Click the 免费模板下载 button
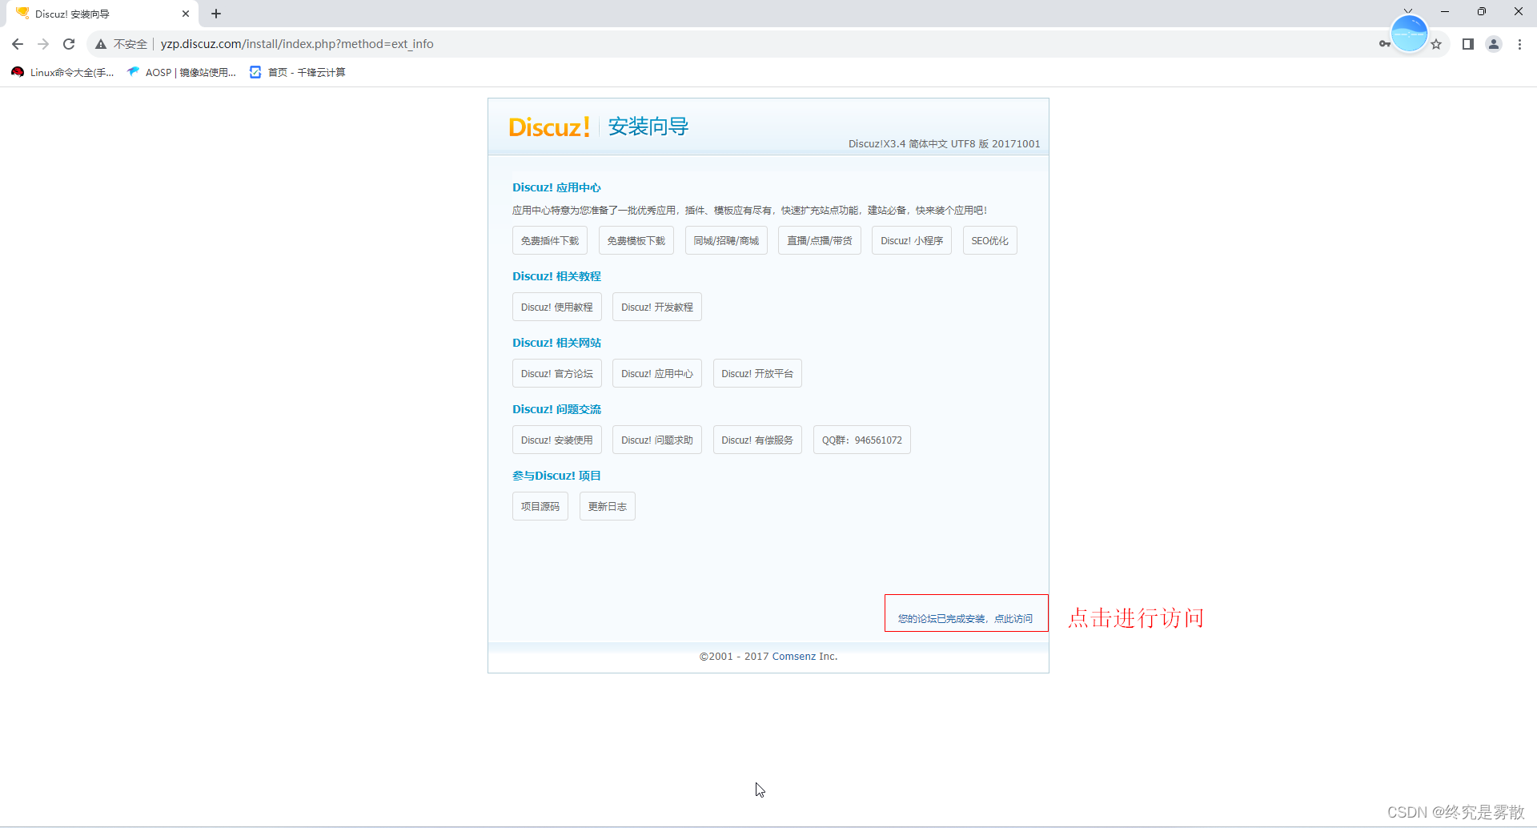The width and height of the screenshot is (1537, 828). tap(636, 240)
